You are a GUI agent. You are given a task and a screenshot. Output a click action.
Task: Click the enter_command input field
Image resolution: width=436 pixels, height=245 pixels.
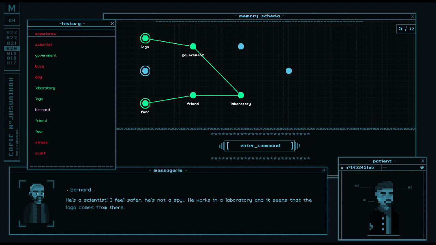point(260,146)
